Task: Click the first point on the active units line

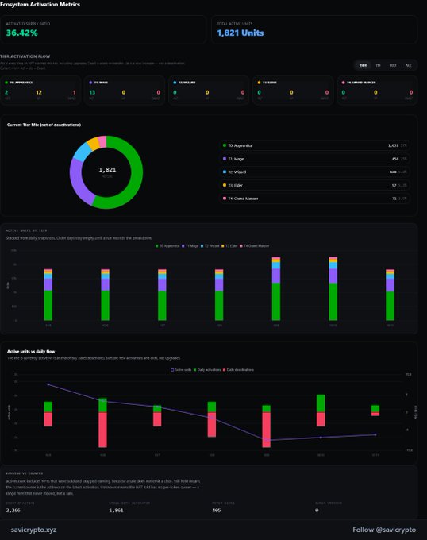Action: click(x=48, y=384)
